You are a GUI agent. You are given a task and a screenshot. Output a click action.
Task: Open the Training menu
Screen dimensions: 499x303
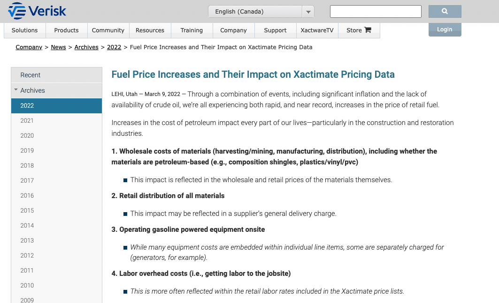(x=192, y=30)
